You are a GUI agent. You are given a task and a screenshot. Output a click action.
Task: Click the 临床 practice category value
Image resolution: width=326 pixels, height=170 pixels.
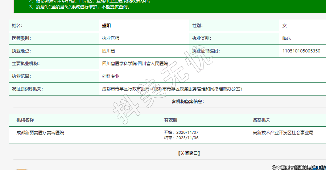click(287, 38)
